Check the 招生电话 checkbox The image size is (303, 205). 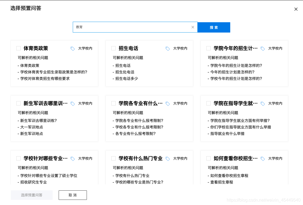(x=113, y=48)
